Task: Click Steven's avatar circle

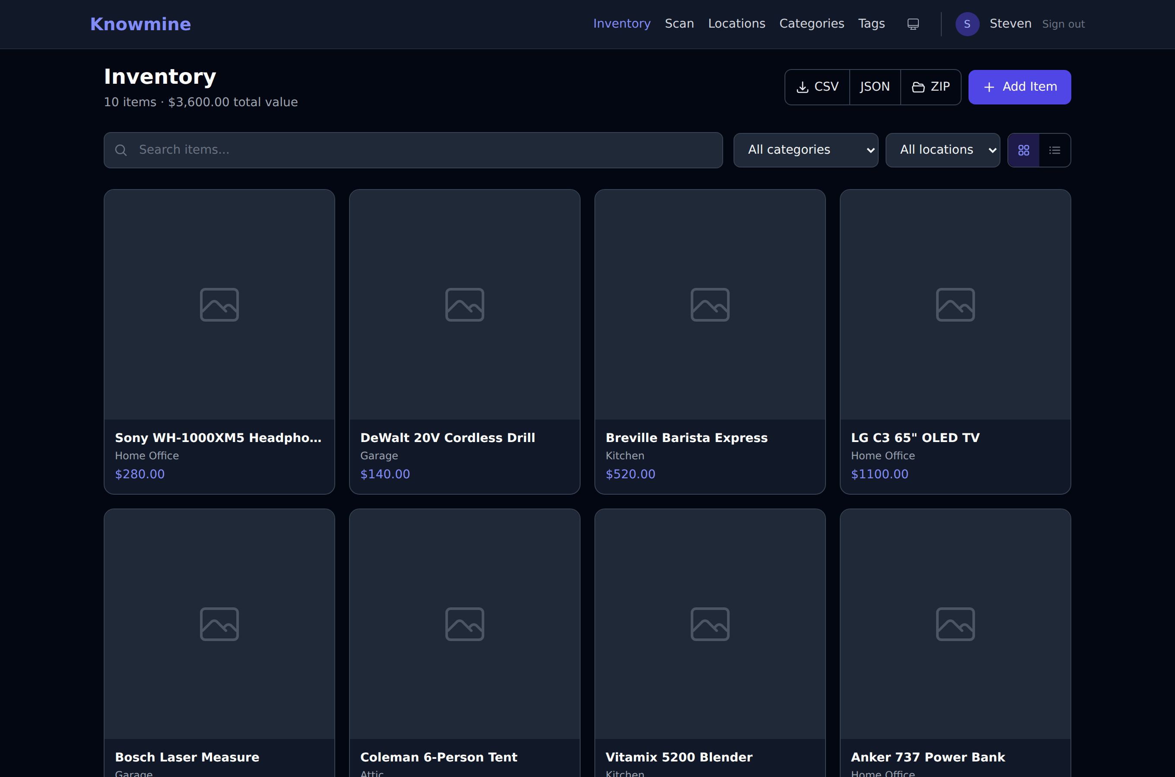Action: pos(967,24)
